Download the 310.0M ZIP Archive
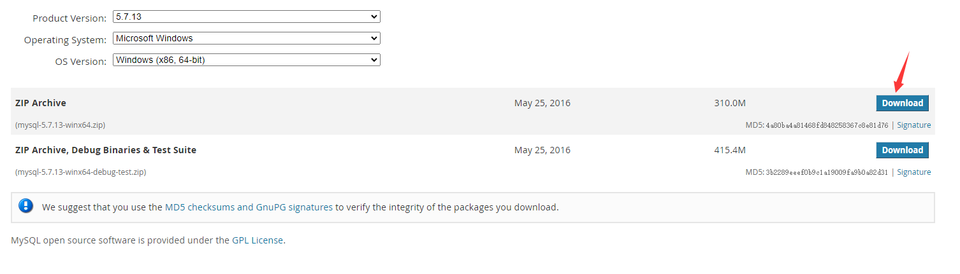The height and width of the screenshot is (274, 960). pos(902,103)
